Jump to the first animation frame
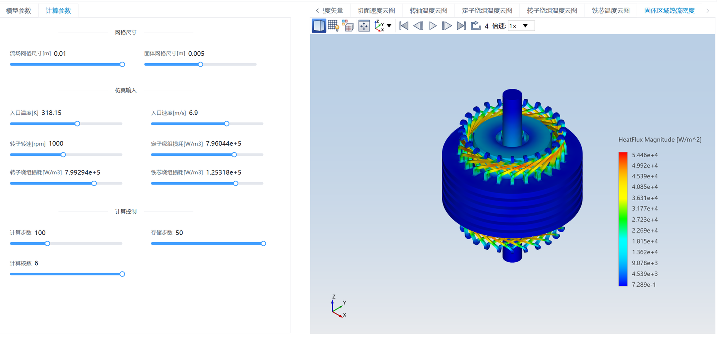Screen dimensions: 719x337 pos(404,26)
